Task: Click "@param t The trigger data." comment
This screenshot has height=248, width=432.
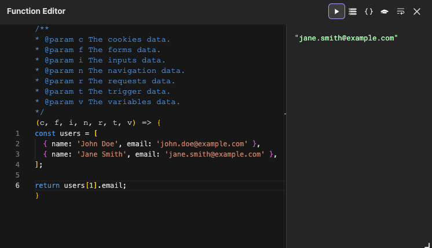Action: click(x=102, y=91)
